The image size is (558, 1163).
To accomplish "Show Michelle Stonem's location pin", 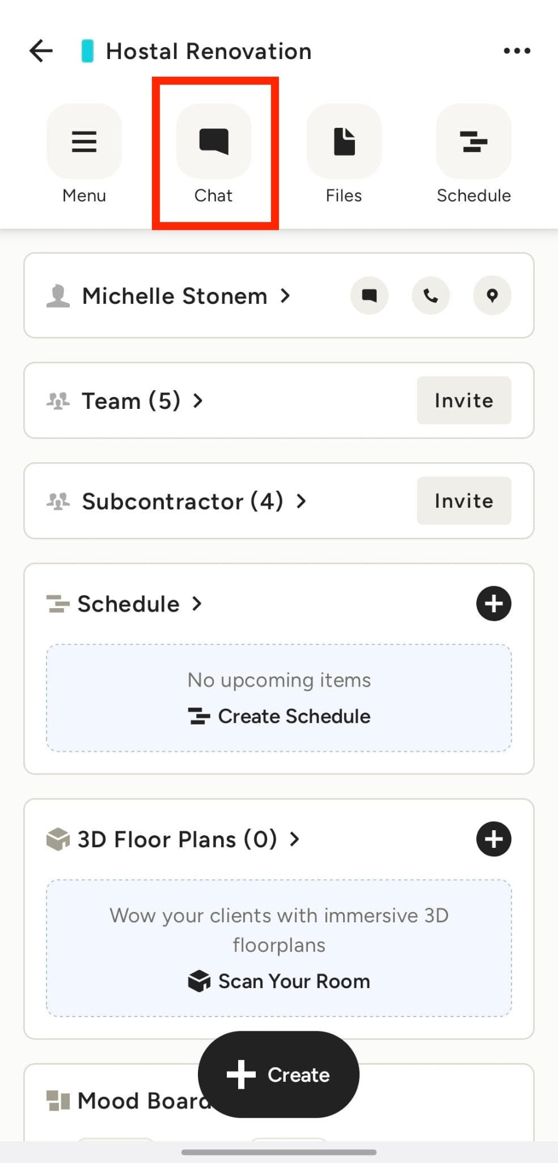I will pyautogui.click(x=492, y=296).
